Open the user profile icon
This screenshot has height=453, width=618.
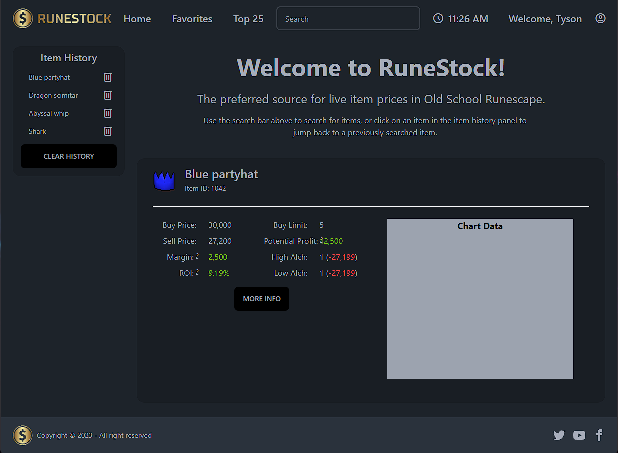pos(600,19)
